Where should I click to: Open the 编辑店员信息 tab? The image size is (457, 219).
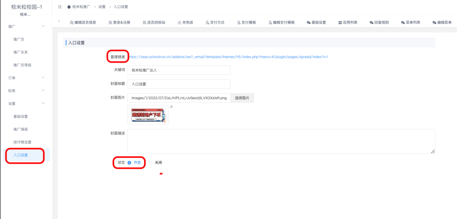(83, 22)
